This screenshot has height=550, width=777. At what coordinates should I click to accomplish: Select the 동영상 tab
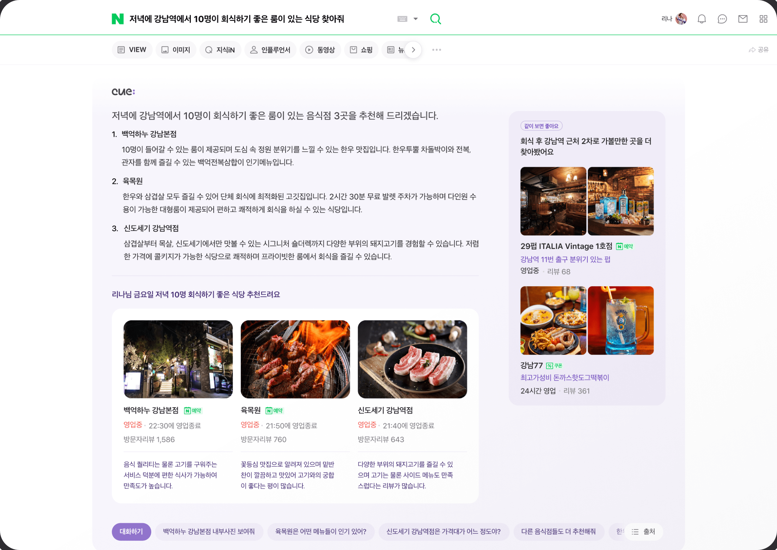coord(320,50)
